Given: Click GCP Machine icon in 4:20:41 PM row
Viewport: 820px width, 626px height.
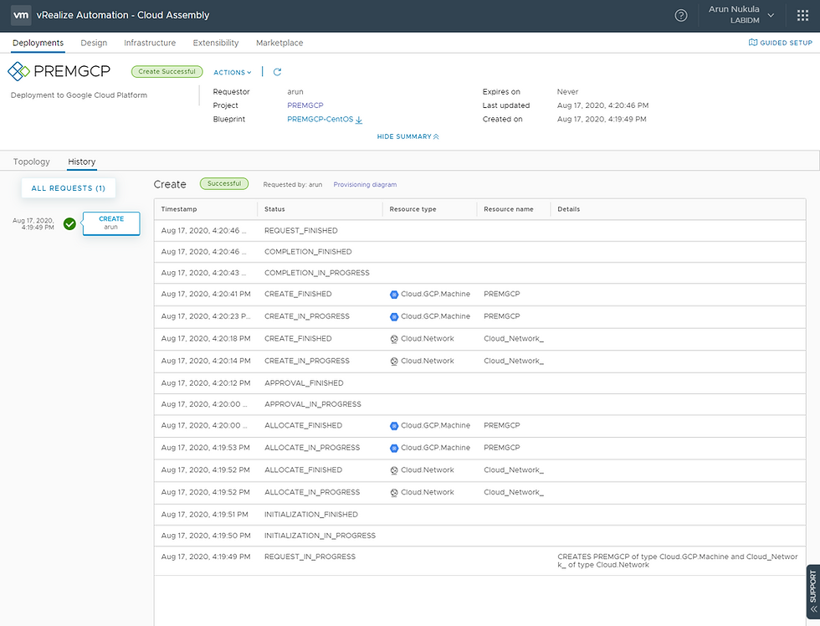Looking at the screenshot, I should 394,295.
